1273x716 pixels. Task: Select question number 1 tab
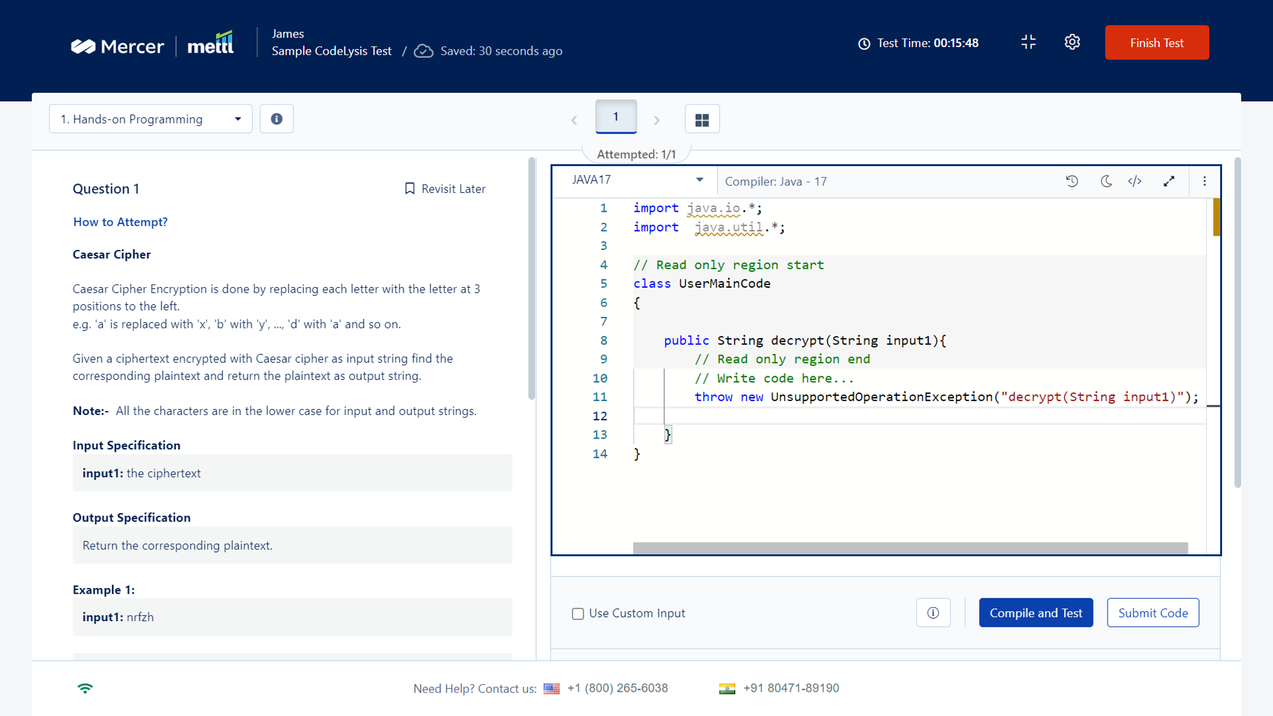615,117
